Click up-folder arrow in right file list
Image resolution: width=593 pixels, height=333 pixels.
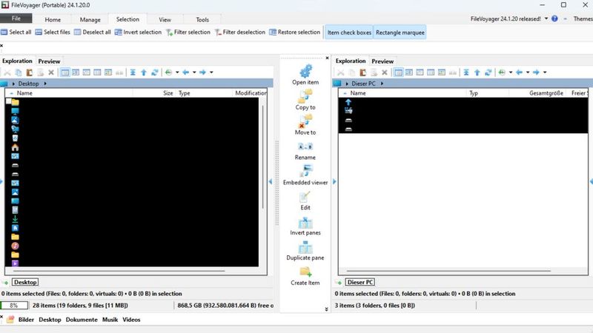tap(348, 102)
